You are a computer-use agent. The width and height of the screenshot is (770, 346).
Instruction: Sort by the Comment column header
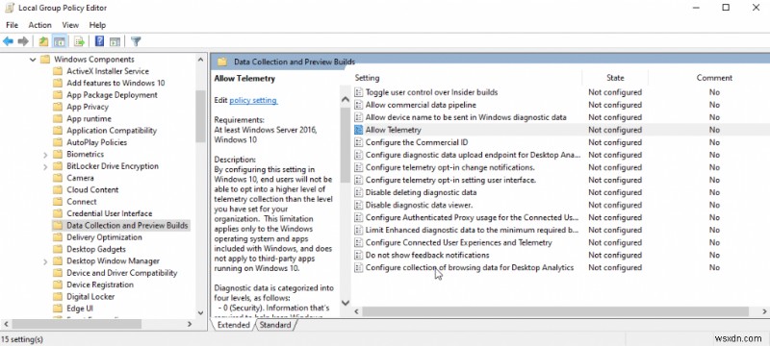tap(714, 78)
